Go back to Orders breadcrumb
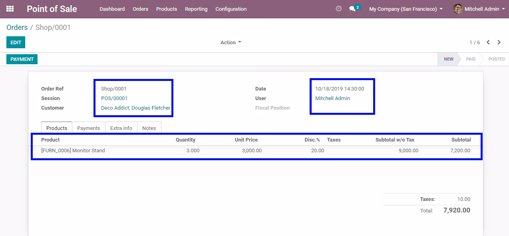This screenshot has width=509, height=236. (17, 28)
